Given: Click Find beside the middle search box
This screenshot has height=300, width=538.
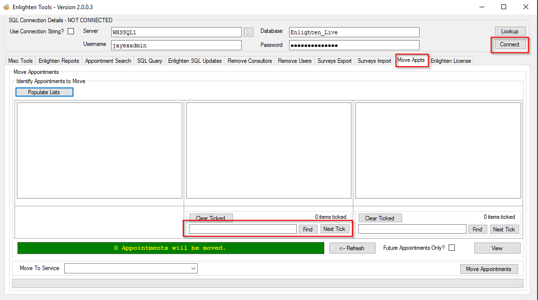Looking at the screenshot, I should click(308, 229).
